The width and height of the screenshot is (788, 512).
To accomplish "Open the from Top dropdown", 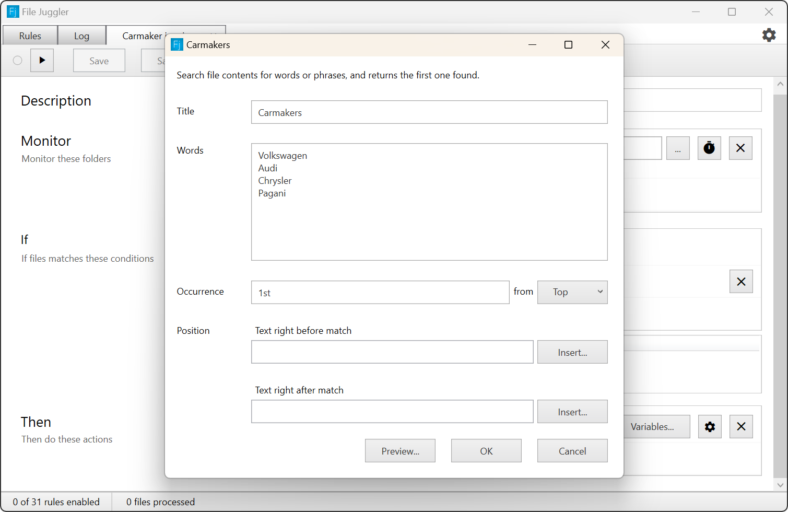I will point(572,292).
